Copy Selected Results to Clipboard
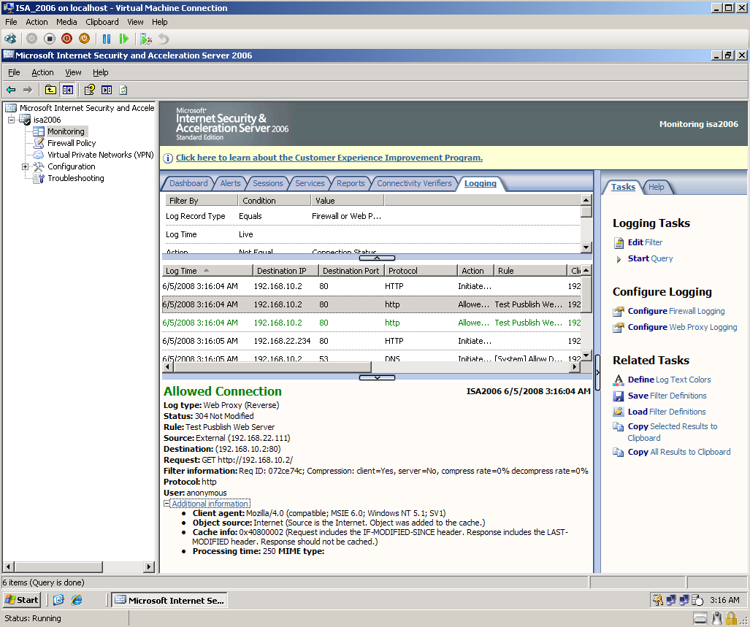This screenshot has width=750, height=627. click(x=672, y=432)
